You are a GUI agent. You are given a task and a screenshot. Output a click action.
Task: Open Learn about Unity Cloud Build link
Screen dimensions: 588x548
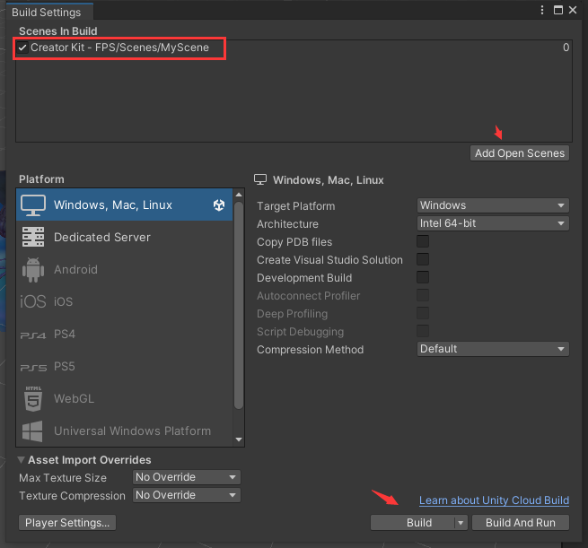click(x=494, y=500)
